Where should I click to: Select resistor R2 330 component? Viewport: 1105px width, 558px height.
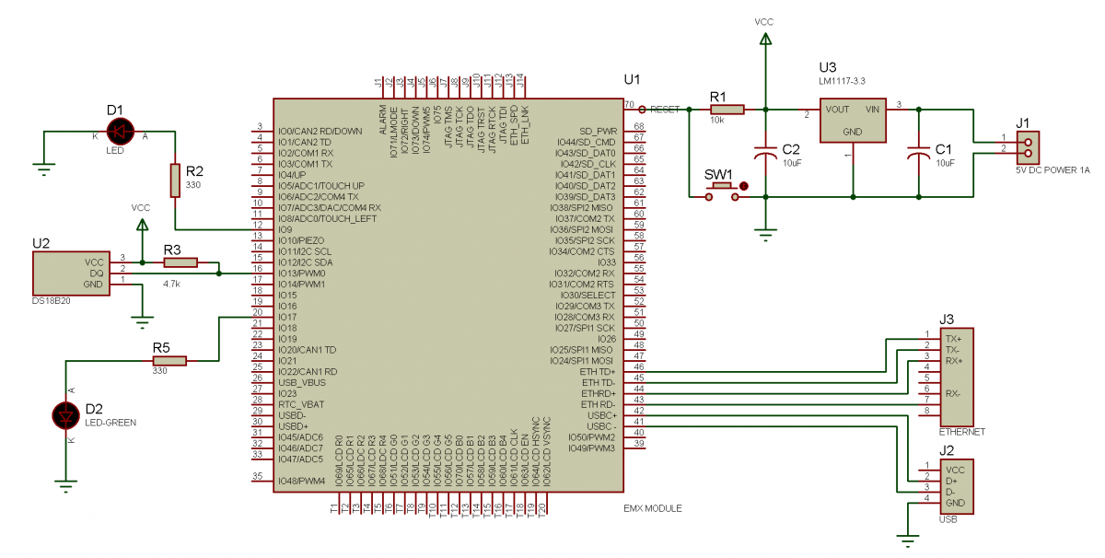(x=175, y=180)
